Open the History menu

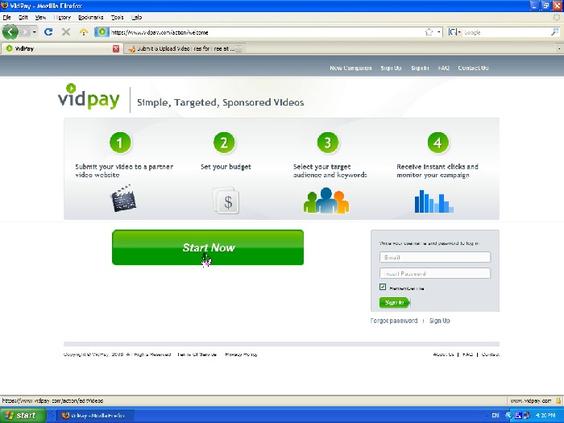click(x=62, y=17)
